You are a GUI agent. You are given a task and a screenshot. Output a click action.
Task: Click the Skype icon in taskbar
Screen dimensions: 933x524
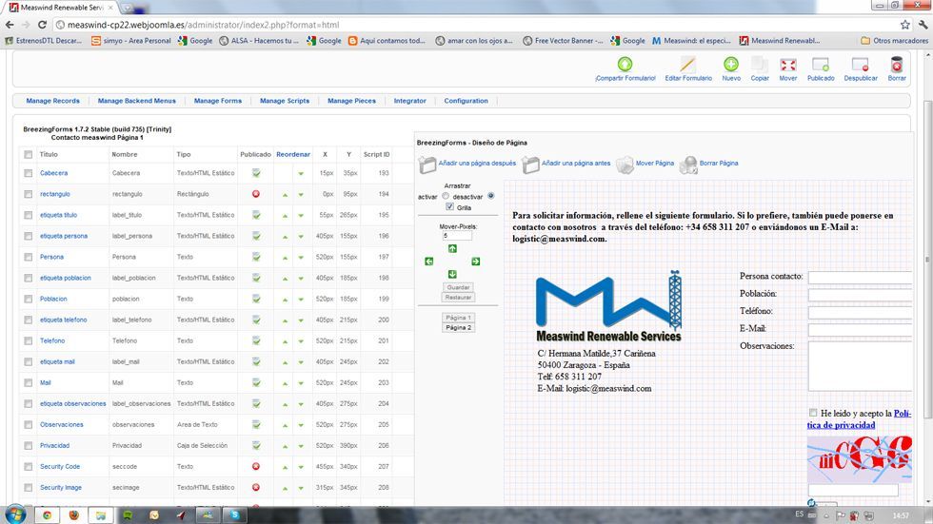[x=234, y=515]
